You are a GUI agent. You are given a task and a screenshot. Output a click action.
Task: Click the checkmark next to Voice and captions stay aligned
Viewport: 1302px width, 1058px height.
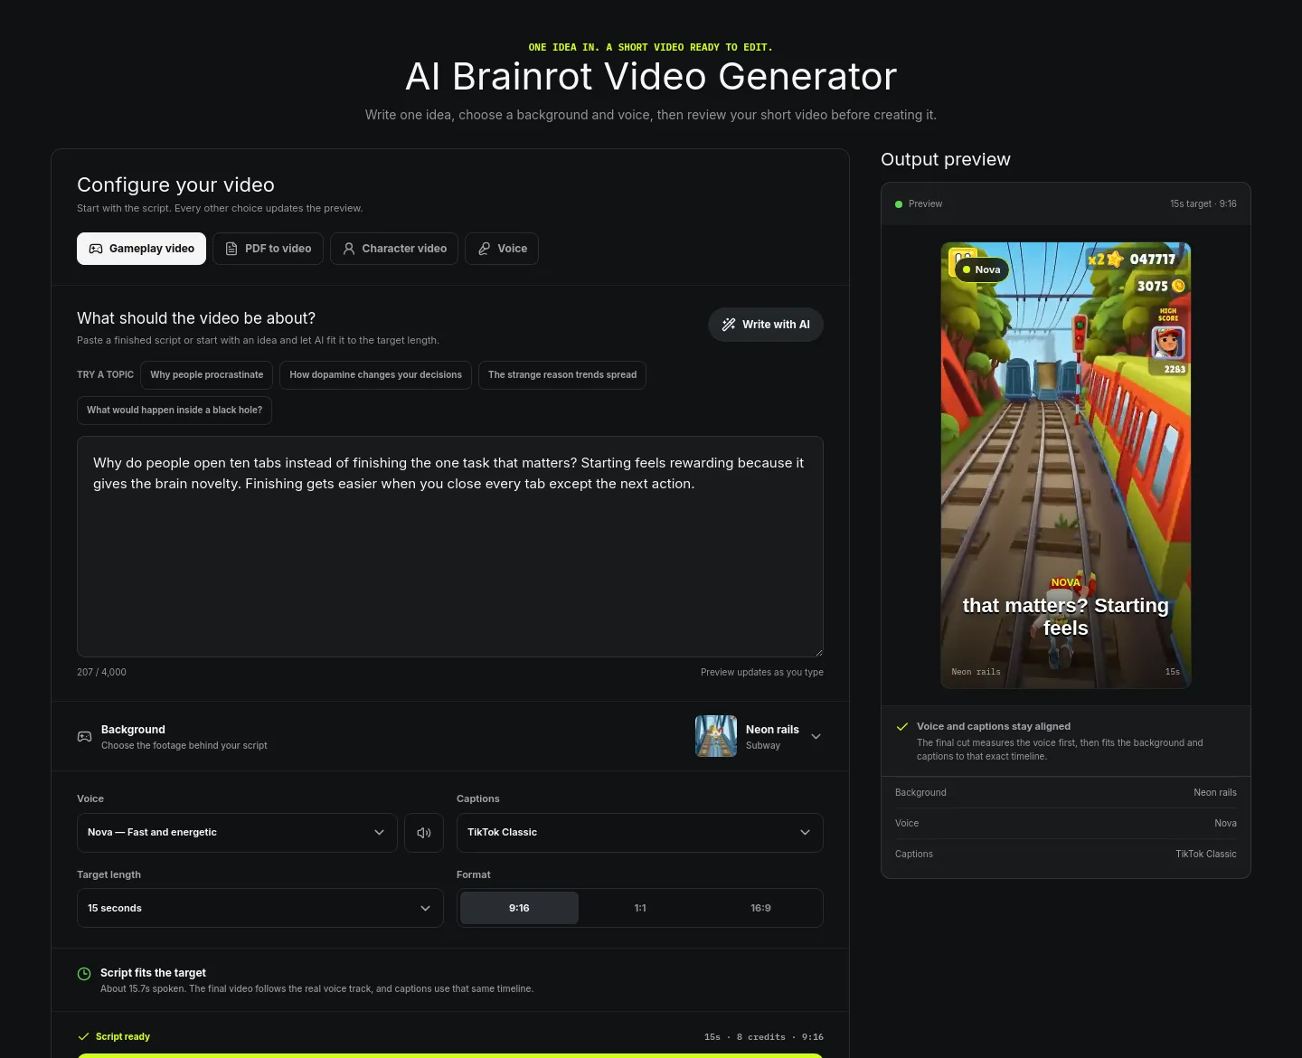coord(902,726)
